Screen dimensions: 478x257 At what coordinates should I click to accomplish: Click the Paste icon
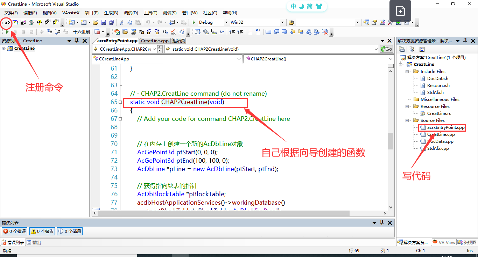coord(138,22)
